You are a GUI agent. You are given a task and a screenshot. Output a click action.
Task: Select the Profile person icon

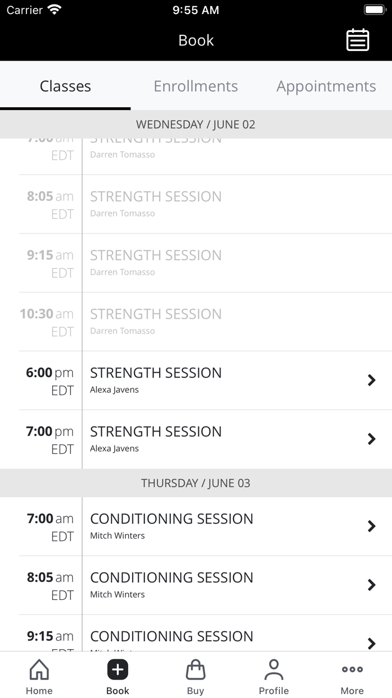[x=274, y=669]
